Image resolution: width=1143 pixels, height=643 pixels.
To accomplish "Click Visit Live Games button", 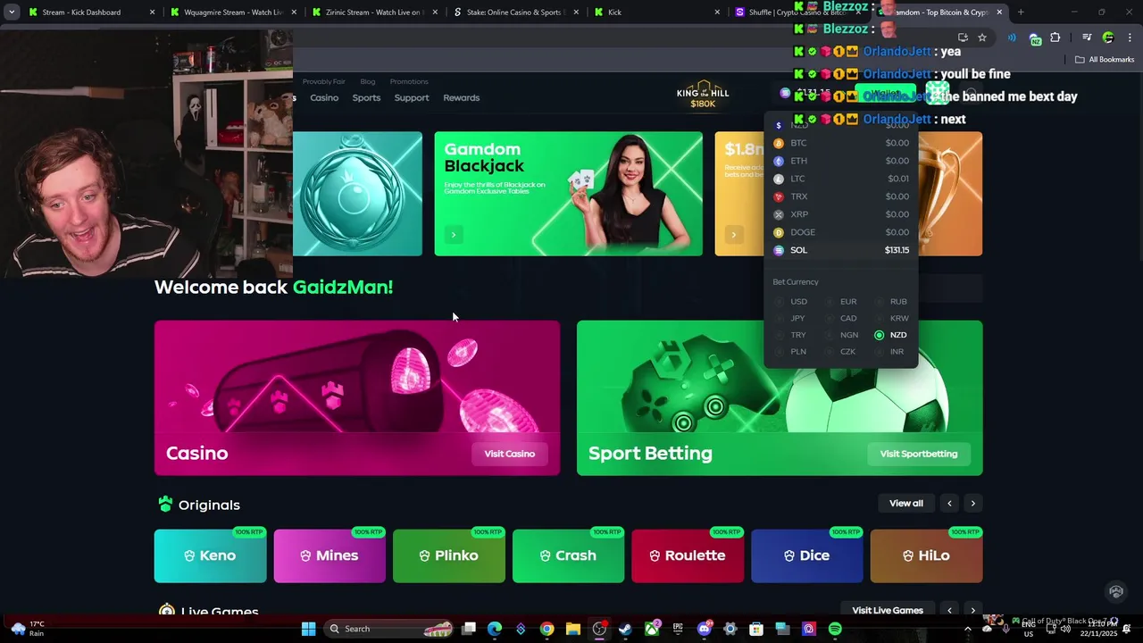I will pyautogui.click(x=888, y=610).
